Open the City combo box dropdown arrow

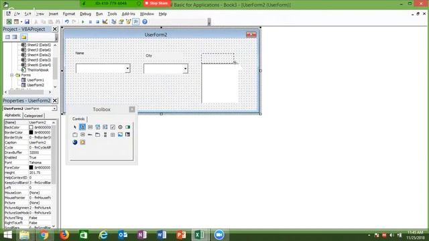click(x=185, y=68)
